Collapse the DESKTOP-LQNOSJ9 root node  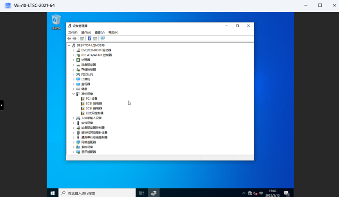coord(69,45)
